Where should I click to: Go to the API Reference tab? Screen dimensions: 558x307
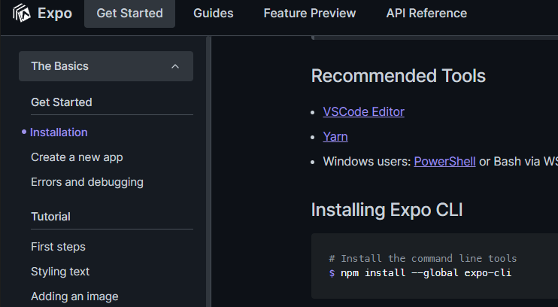click(x=426, y=14)
